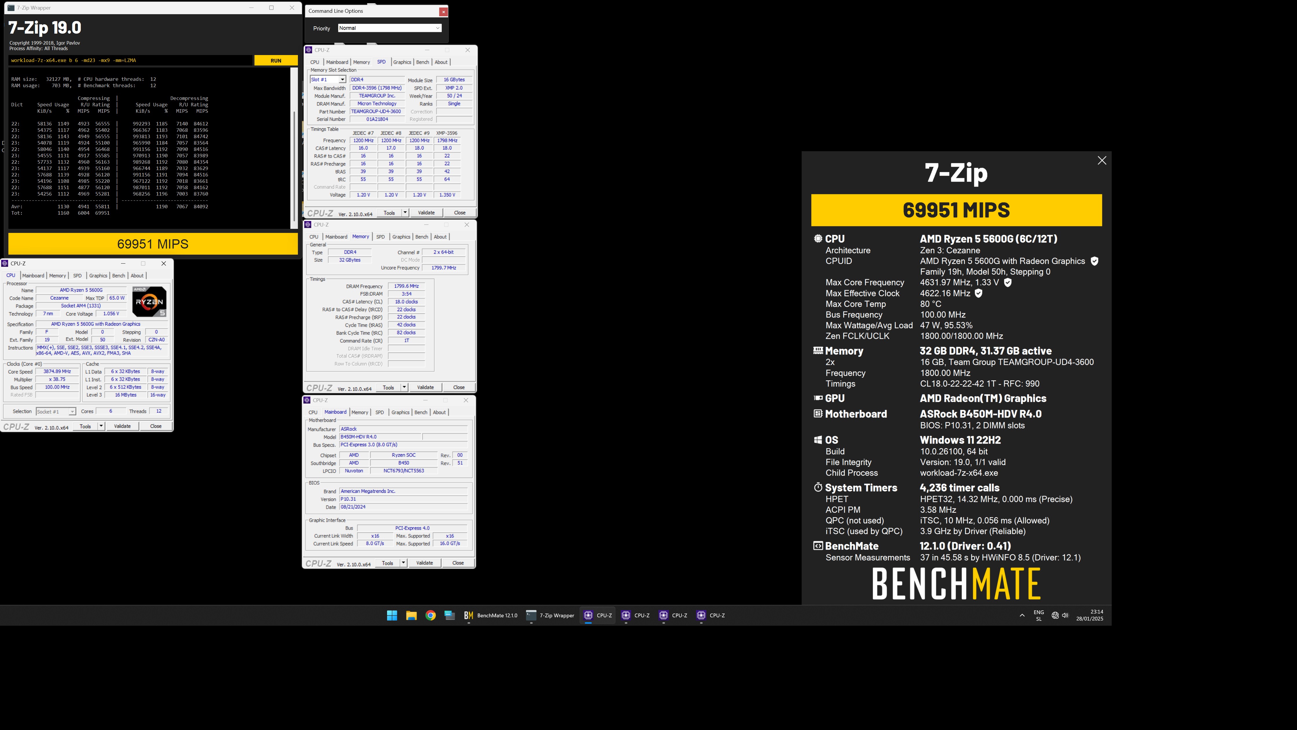Viewport: 1297px width, 730px height.
Task: Open Bench tab in the SPD CPU-Z window
Action: pos(422,62)
